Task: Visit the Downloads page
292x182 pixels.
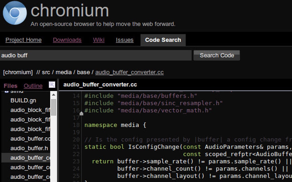Action: tap(67, 40)
